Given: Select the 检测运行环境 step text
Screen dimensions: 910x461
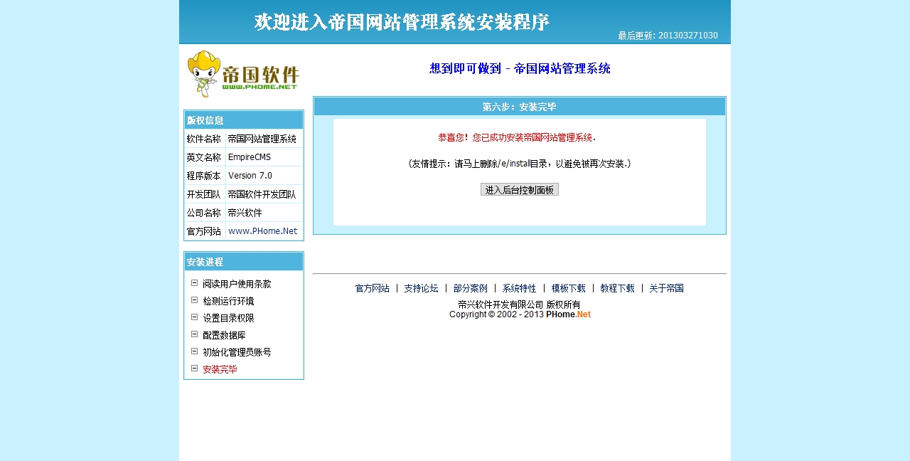Looking at the screenshot, I should (228, 301).
